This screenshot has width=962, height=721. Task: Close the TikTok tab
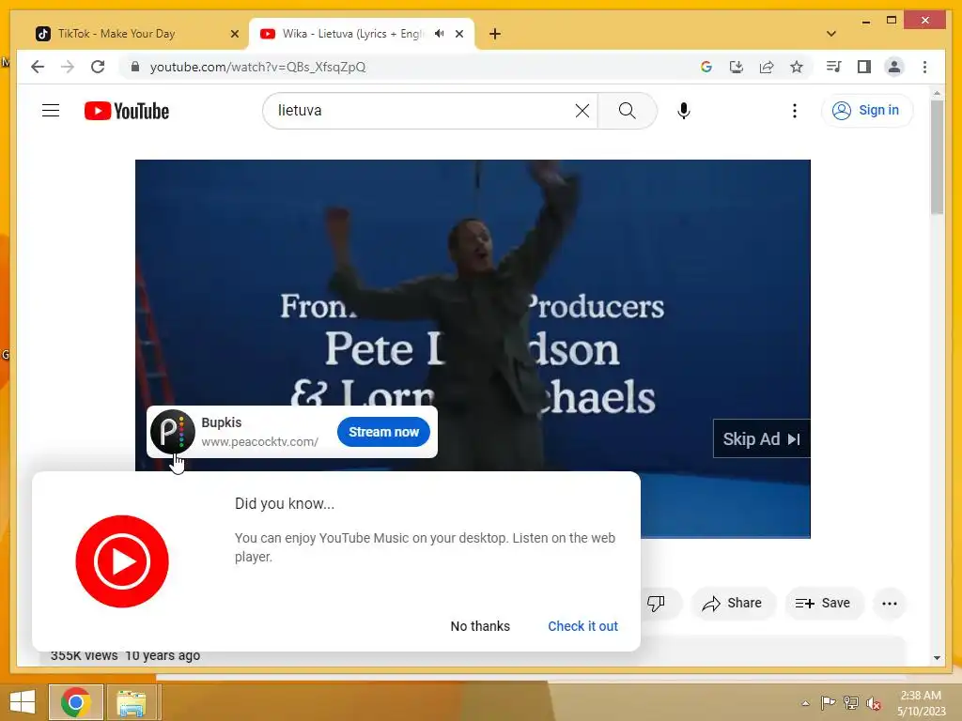[x=234, y=34]
